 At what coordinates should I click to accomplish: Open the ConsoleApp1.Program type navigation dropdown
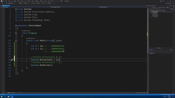tap(75, 7)
